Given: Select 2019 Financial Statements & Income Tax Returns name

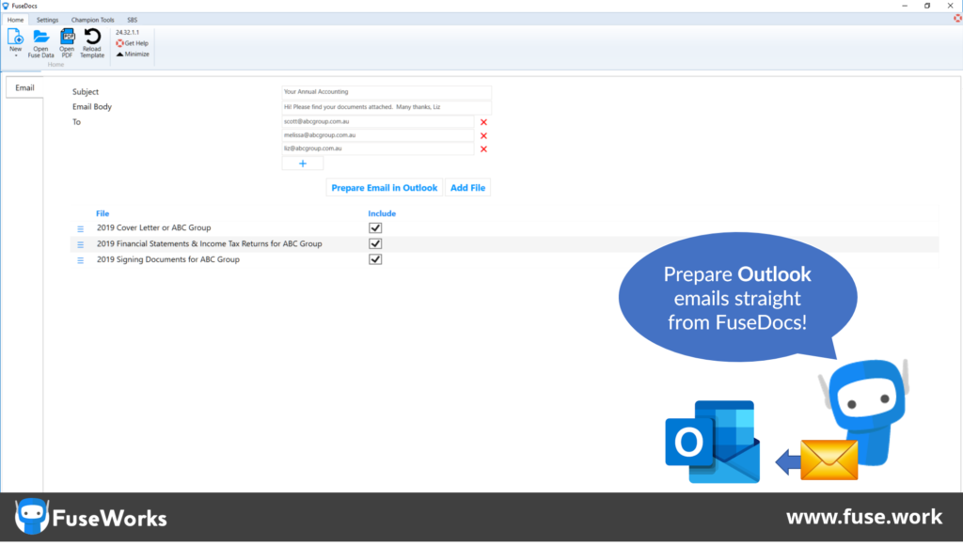Looking at the screenshot, I should 210,243.
